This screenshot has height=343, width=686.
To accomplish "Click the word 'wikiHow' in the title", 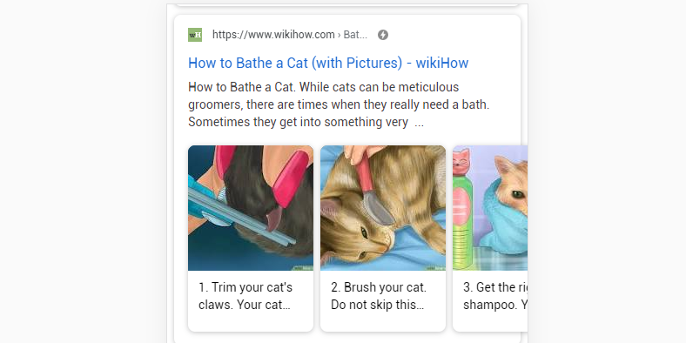I will [442, 63].
